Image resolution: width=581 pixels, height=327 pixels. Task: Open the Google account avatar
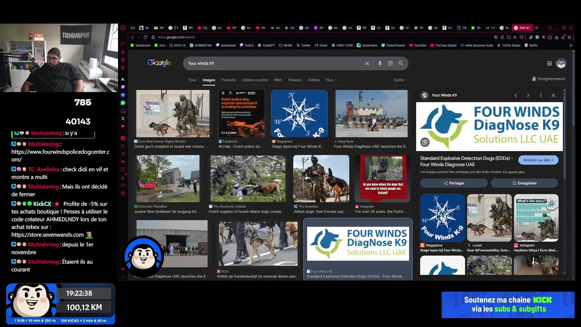pos(561,64)
